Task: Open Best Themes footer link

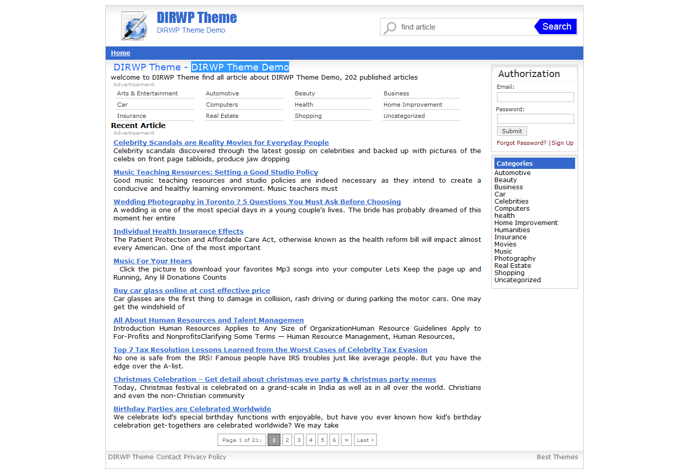Action: click(557, 457)
